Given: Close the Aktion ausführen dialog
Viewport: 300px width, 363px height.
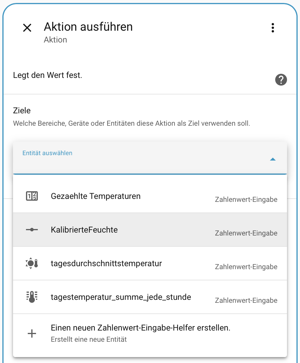Looking at the screenshot, I should 27,28.
